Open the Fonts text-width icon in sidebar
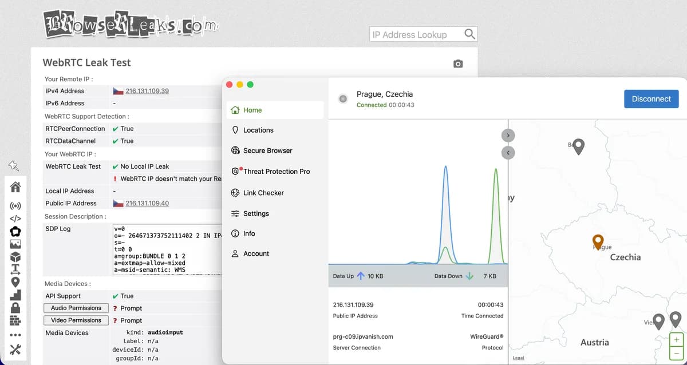 pos(15,269)
